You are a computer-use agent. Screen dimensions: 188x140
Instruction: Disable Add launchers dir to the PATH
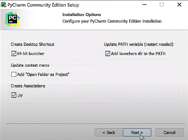(108, 53)
